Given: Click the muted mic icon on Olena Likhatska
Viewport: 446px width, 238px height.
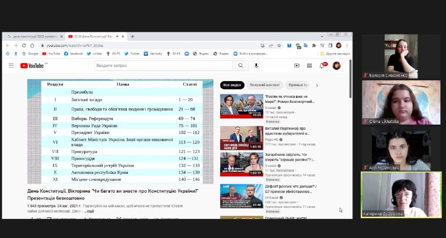Looking at the screenshot, I should pos(365,121).
